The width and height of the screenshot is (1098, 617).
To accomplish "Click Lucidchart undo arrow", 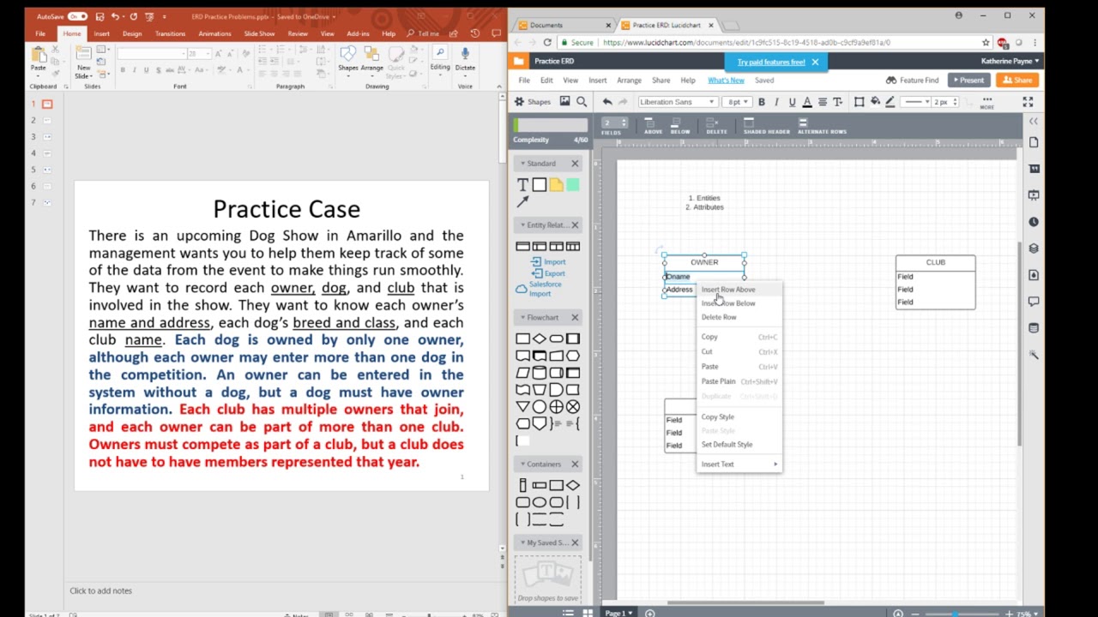I will (x=607, y=102).
